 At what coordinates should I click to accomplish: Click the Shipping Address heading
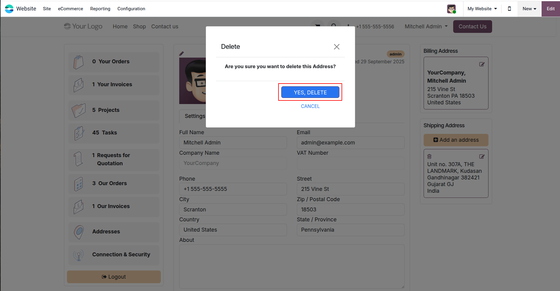(x=444, y=125)
